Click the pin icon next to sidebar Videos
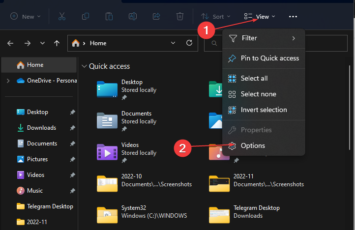The image size is (355, 230). [72, 175]
